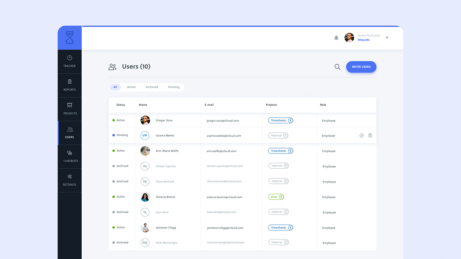
Task: Delete Usama Weeks with the trash icon
Action: [370, 135]
